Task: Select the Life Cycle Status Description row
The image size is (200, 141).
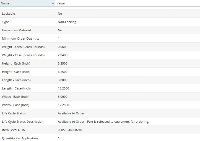Action: pos(23,122)
